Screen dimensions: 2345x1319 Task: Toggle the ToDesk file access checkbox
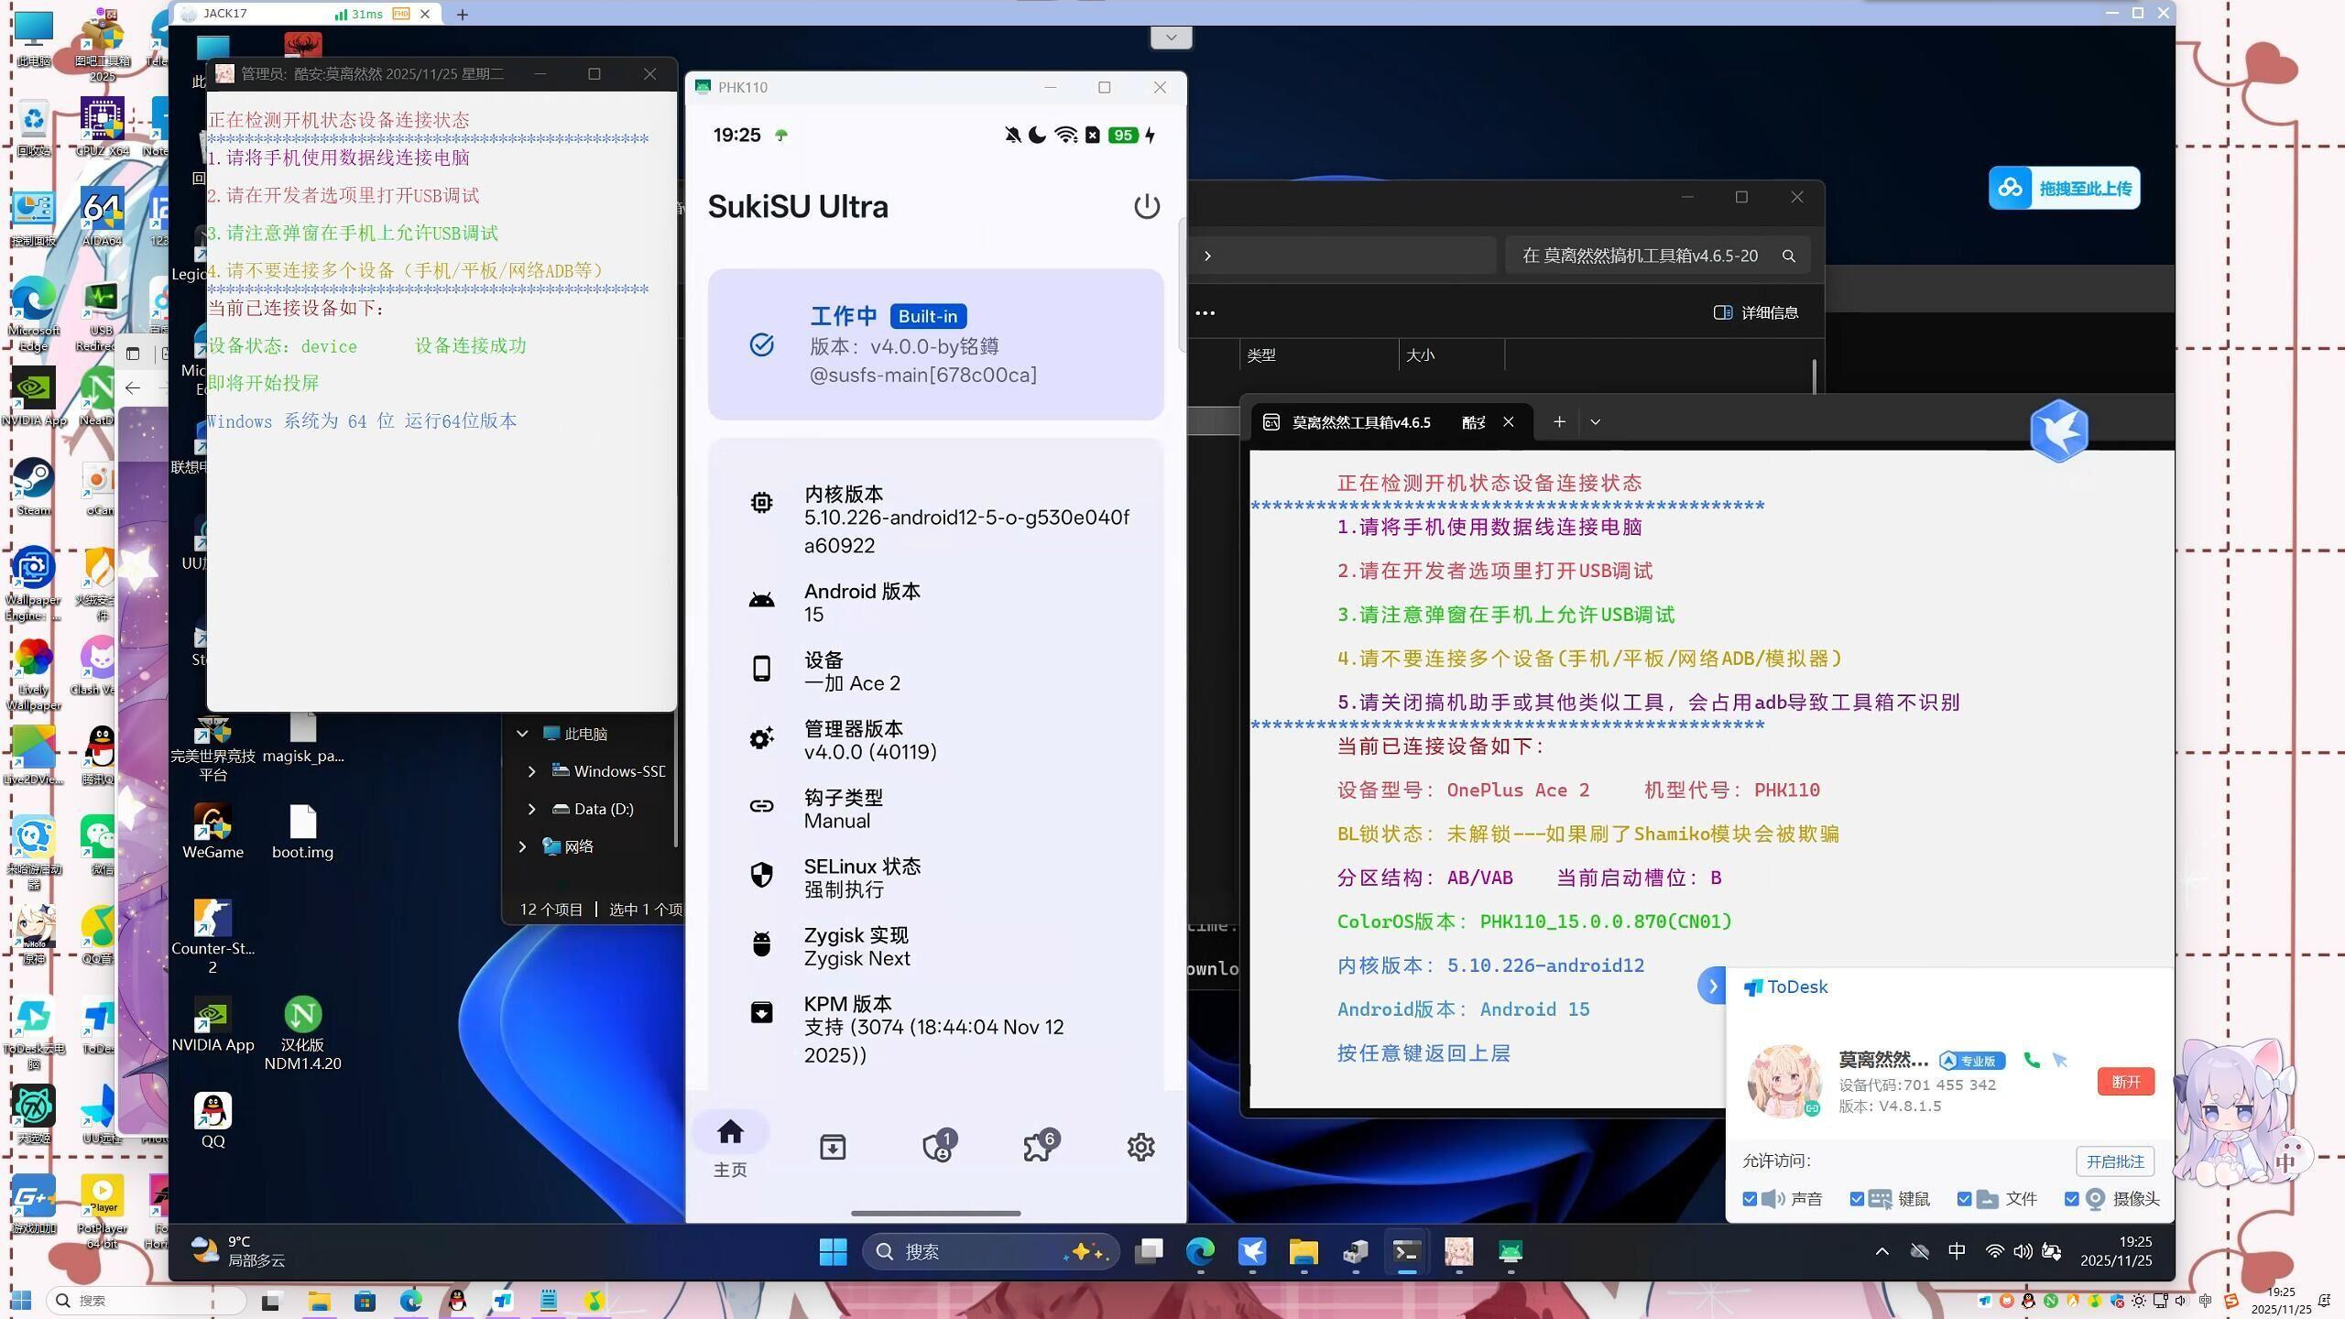1964,1199
